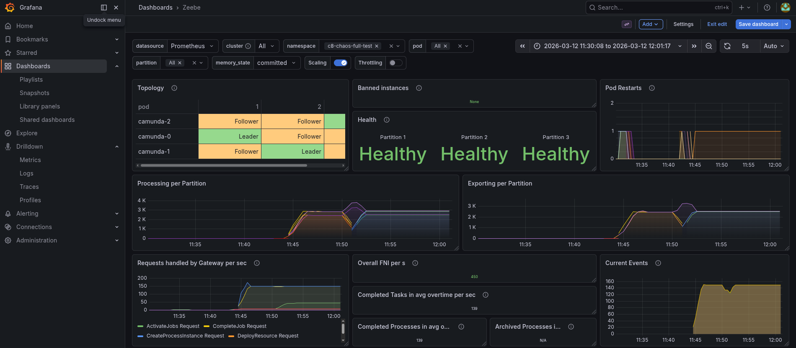Click the undock menu icon

[104, 8]
